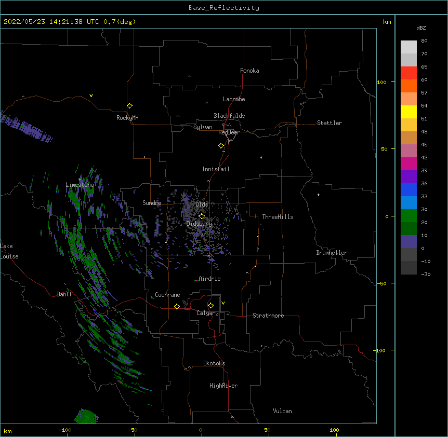Select the magenta 39-42 dBZ legend swatch
The height and width of the screenshot is (437, 448).
coord(409,163)
